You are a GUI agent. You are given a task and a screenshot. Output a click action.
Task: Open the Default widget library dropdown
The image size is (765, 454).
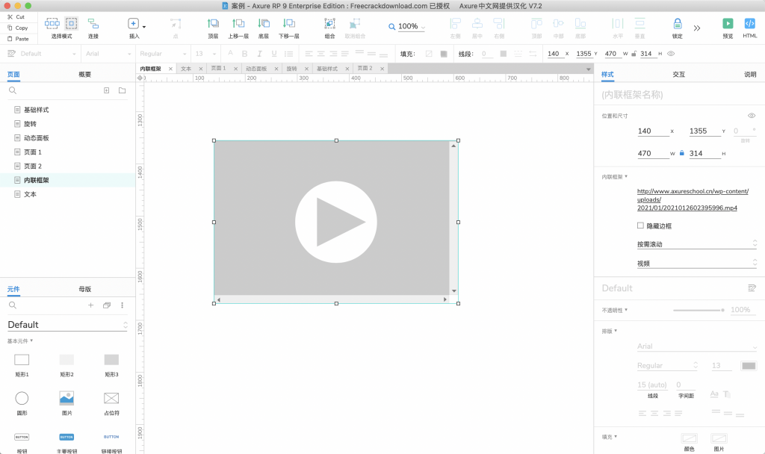click(67, 325)
